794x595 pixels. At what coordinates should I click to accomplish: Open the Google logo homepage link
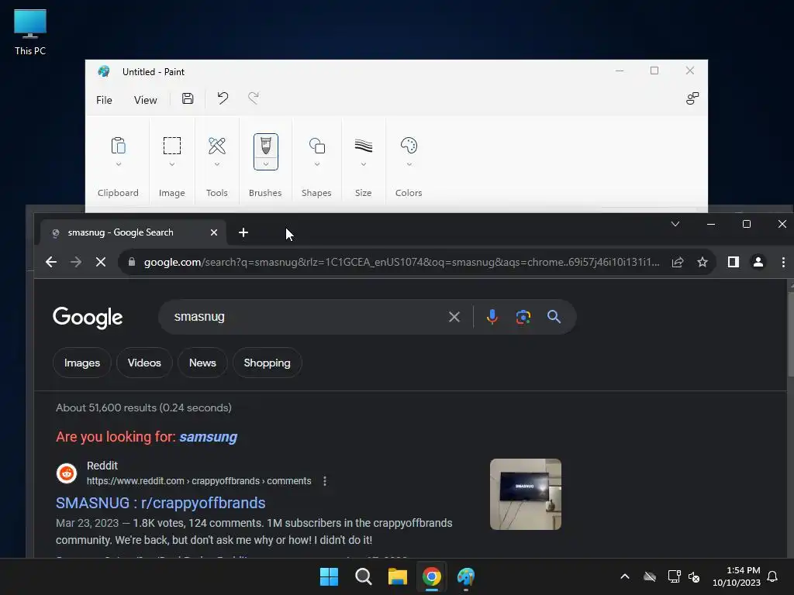[x=88, y=317]
